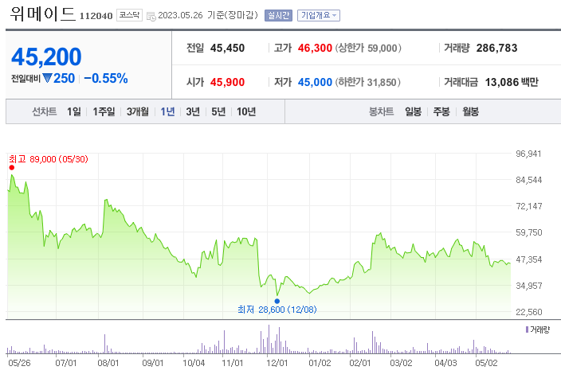Click the stock code 112040

[x=96, y=16]
